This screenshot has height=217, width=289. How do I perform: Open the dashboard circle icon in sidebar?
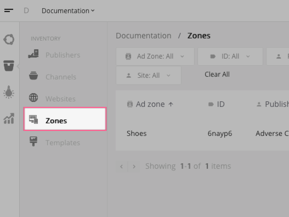9,39
